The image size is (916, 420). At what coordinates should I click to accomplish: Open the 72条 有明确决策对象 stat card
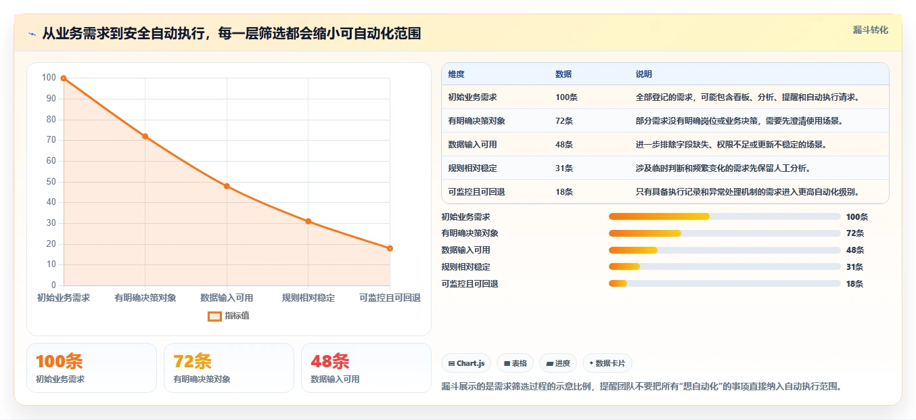click(229, 368)
